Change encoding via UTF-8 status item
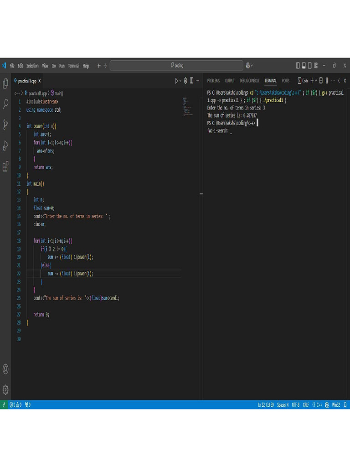The height and width of the screenshot is (467, 350). 295,405
